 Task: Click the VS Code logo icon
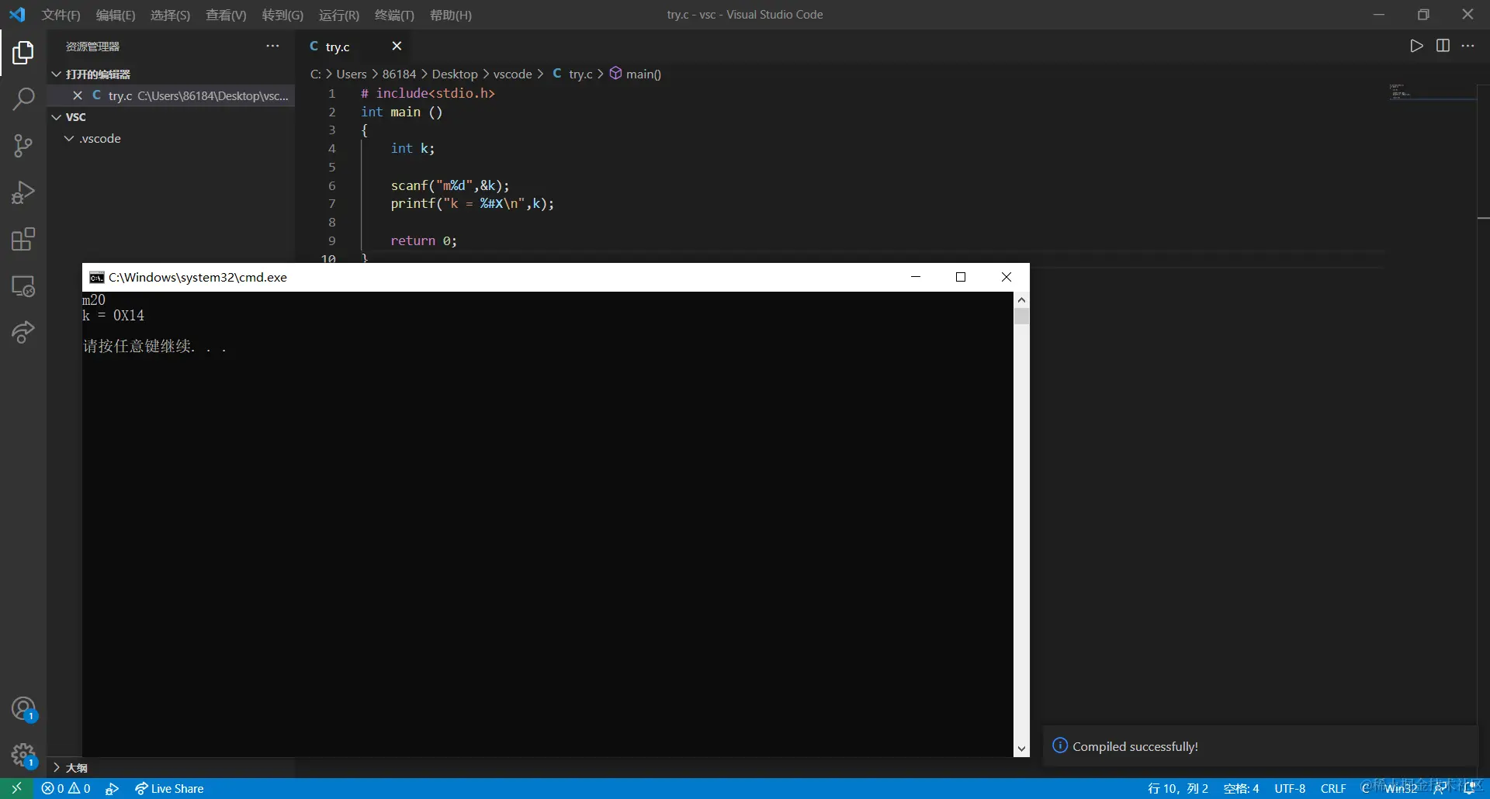pyautogui.click(x=17, y=15)
